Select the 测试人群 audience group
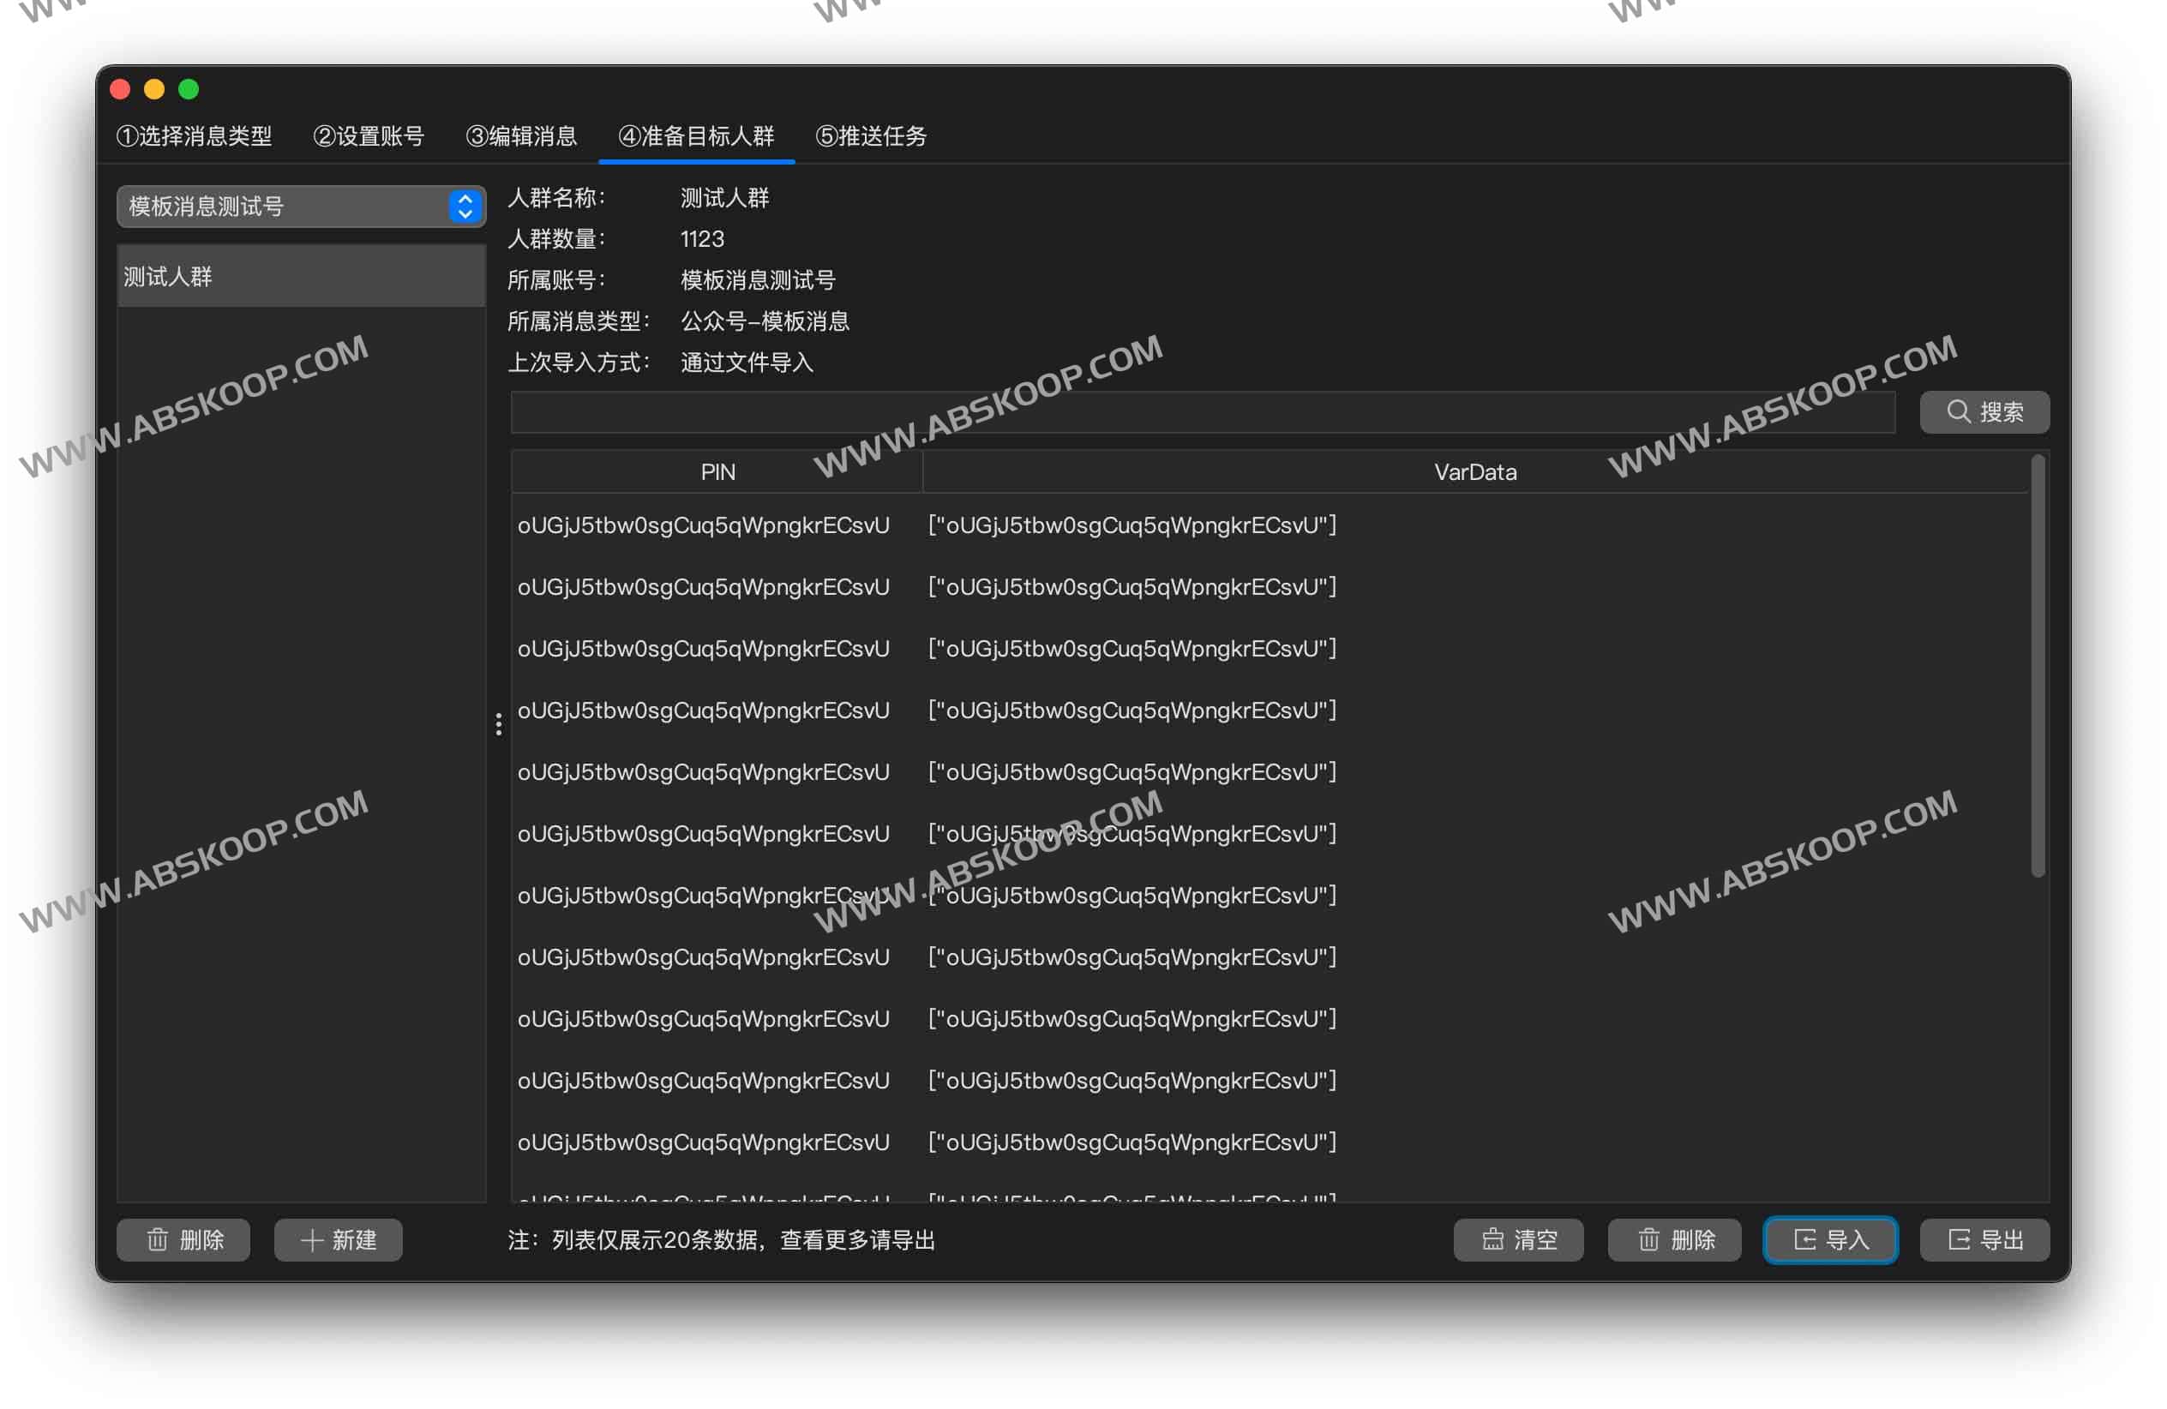This screenshot has width=2167, height=1409. pyautogui.click(x=301, y=276)
